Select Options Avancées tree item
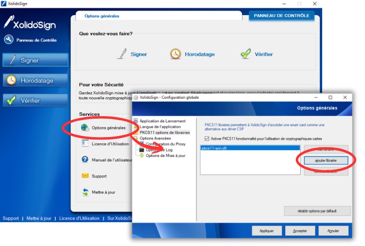365x246 pixels. pos(155,138)
